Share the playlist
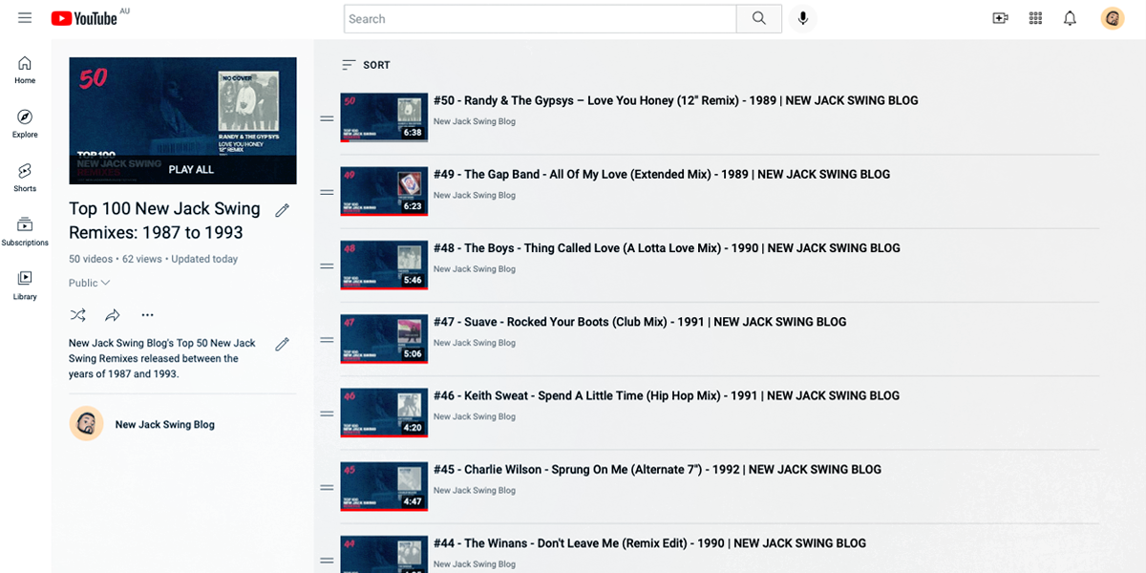 point(113,315)
